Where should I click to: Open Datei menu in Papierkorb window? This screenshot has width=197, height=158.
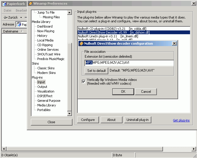tap(8, 10)
